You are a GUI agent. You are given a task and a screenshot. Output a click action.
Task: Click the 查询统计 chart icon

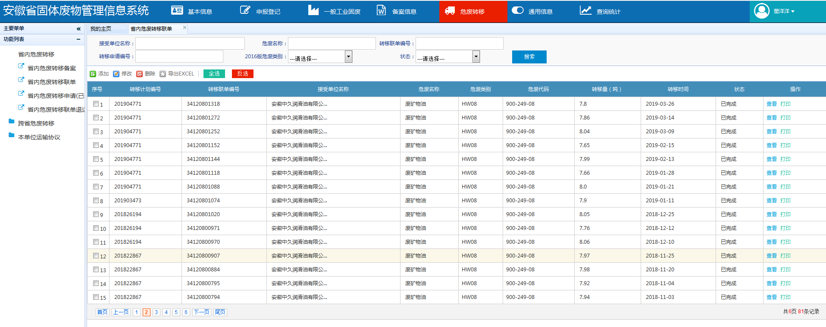click(585, 10)
